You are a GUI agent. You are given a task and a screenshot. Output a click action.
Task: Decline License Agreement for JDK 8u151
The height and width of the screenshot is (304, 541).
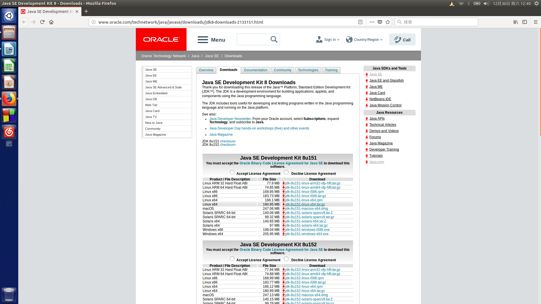(286, 172)
